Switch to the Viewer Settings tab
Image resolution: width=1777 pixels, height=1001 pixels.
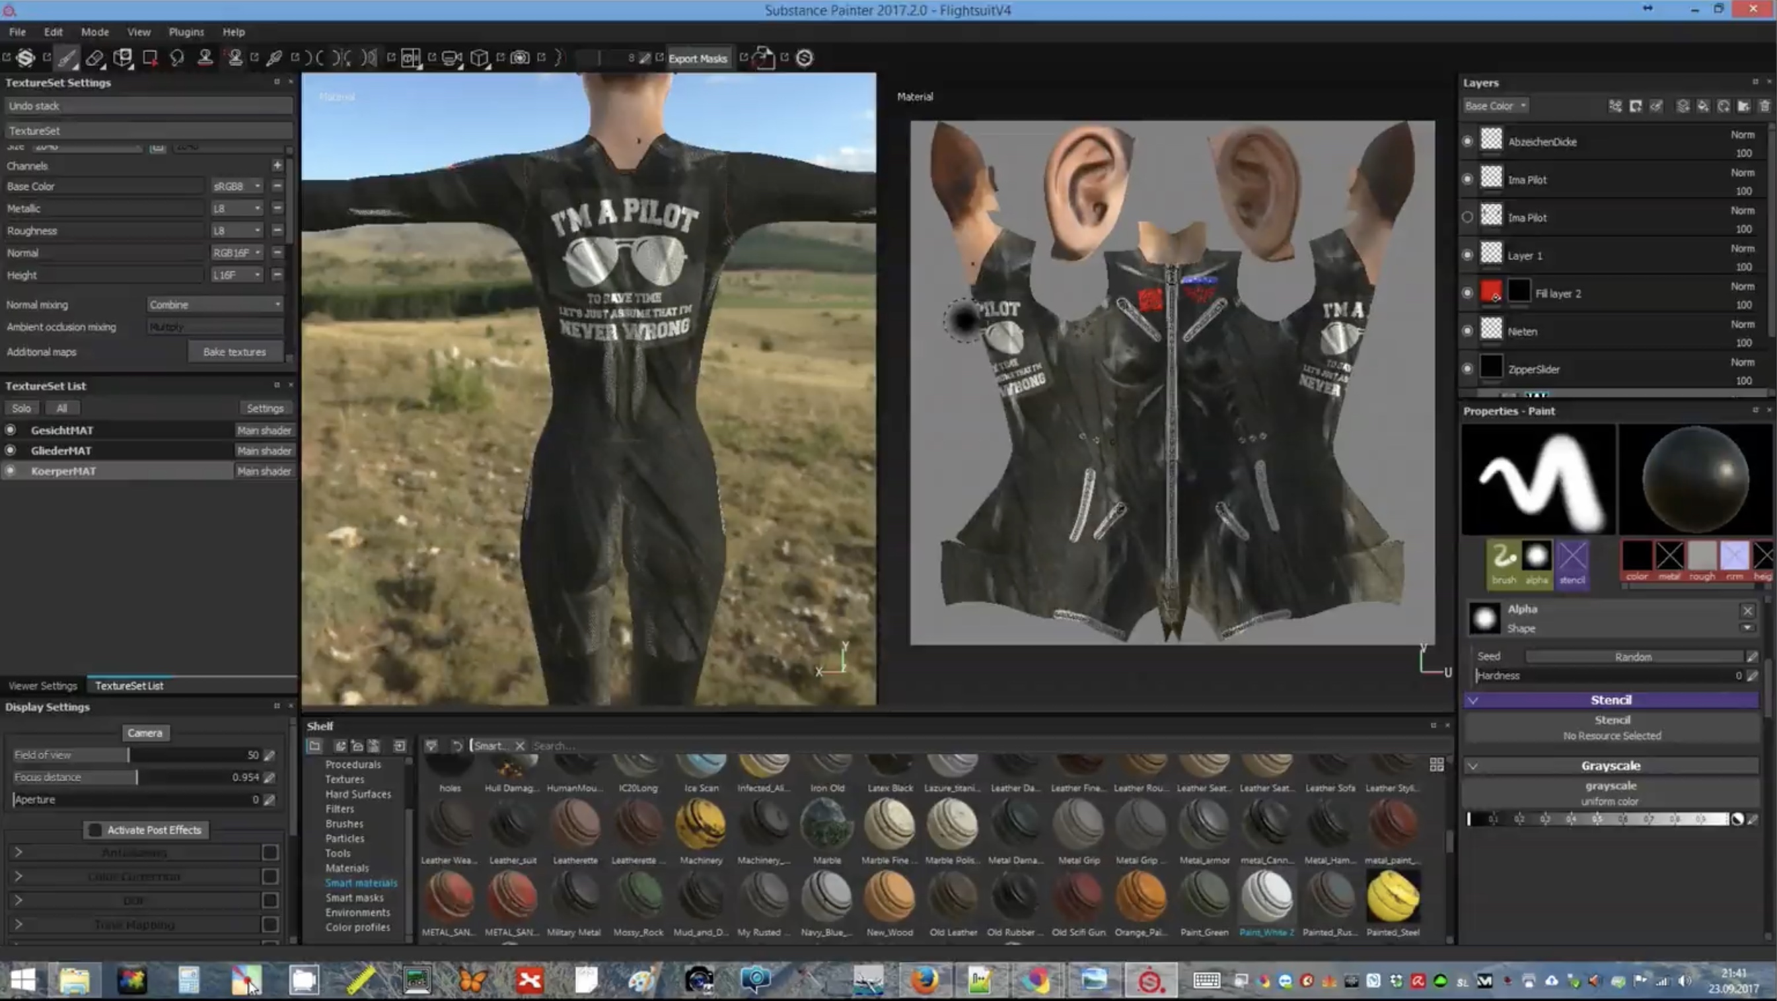[x=43, y=685]
